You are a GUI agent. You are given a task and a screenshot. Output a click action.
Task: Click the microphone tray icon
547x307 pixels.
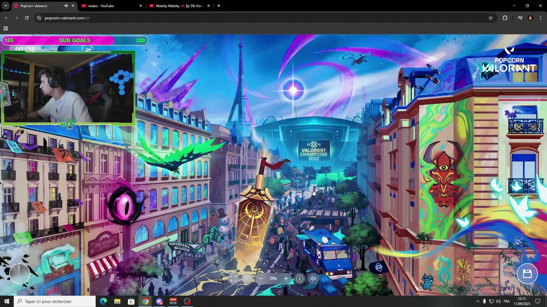(484, 301)
